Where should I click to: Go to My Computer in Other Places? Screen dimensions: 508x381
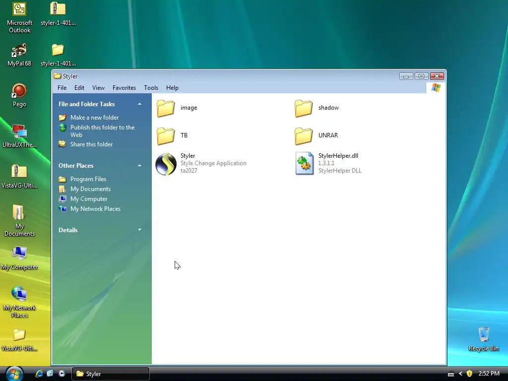click(89, 199)
